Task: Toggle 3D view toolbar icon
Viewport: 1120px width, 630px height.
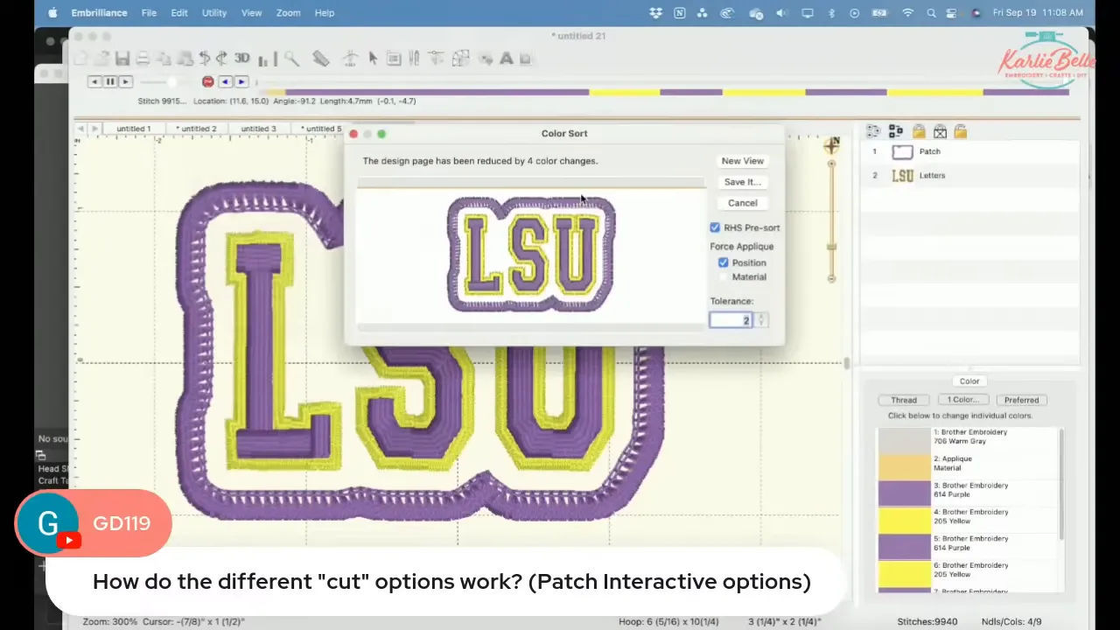Action: 241,58
